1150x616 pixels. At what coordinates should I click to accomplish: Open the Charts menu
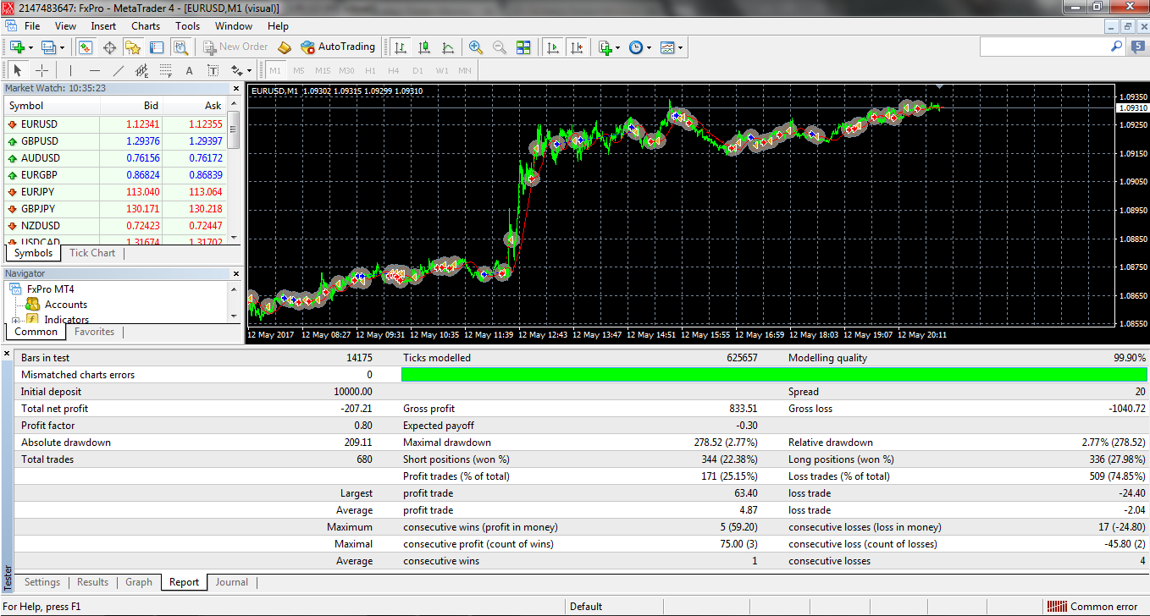coord(146,26)
